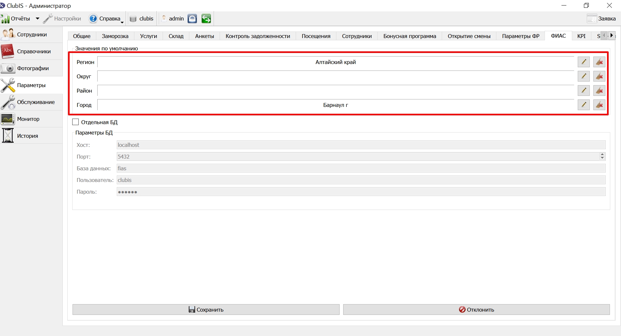This screenshot has width=621, height=336.
Task: Click the empty Район field
Action: point(336,91)
